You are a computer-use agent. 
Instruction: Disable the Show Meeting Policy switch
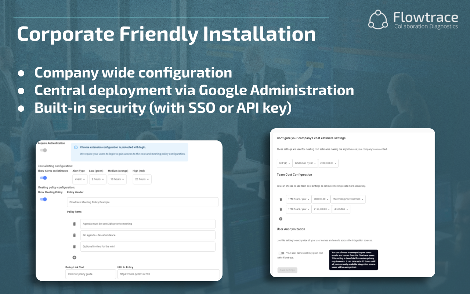click(43, 199)
